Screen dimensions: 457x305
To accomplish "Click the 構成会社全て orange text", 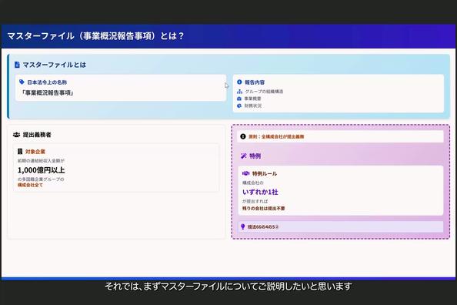I will [30, 185].
